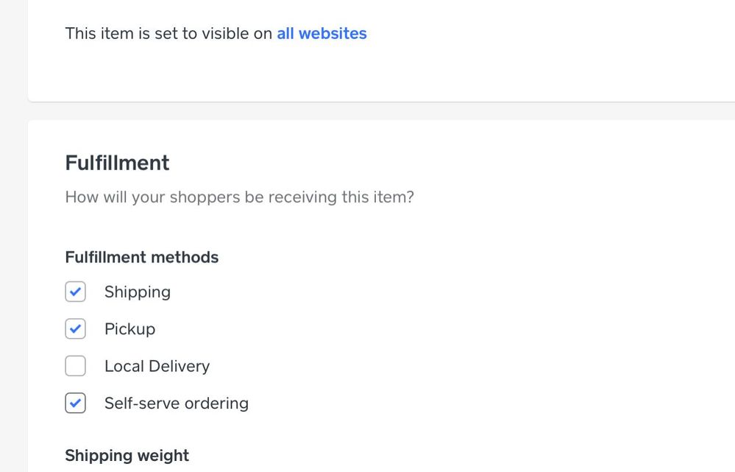Disable the Pickup fulfillment checkbox

(76, 328)
